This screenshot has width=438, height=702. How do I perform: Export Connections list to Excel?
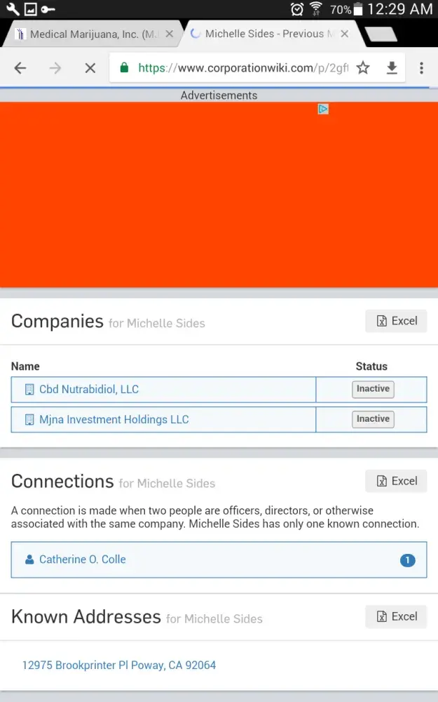pos(396,481)
